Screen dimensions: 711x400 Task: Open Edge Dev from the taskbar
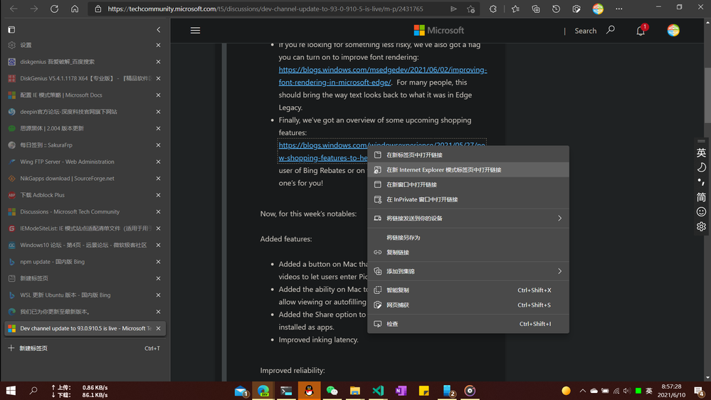pos(263,391)
